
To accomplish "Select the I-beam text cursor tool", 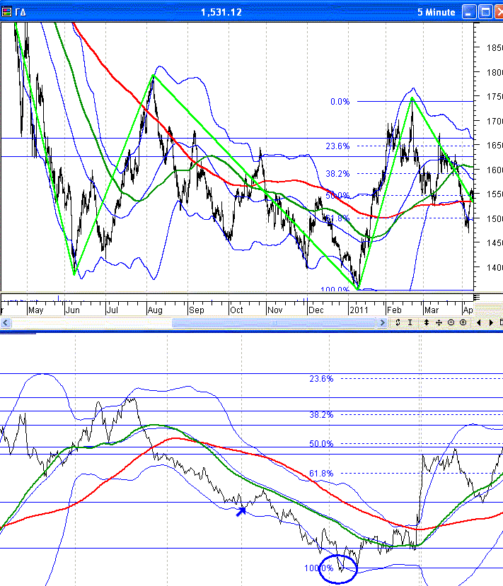I will tap(410, 322).
